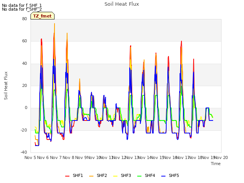Click the Time axis label

click(216, 164)
